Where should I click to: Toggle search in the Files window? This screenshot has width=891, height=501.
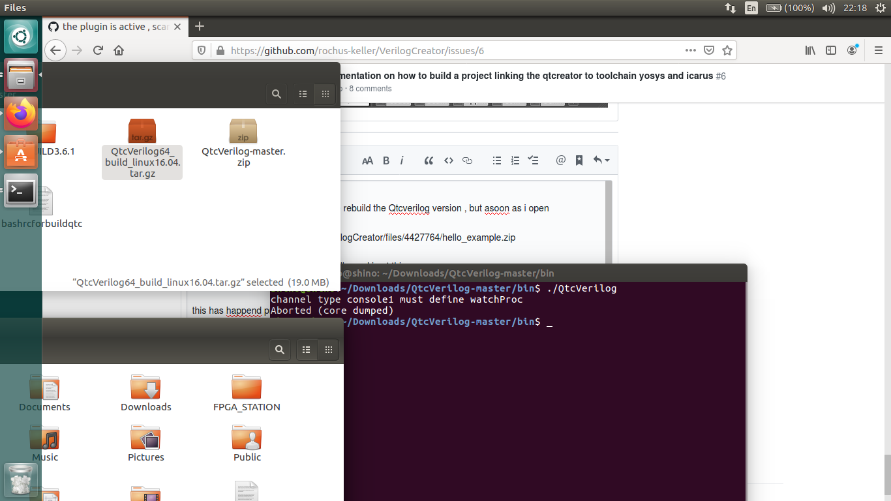pyautogui.click(x=276, y=93)
